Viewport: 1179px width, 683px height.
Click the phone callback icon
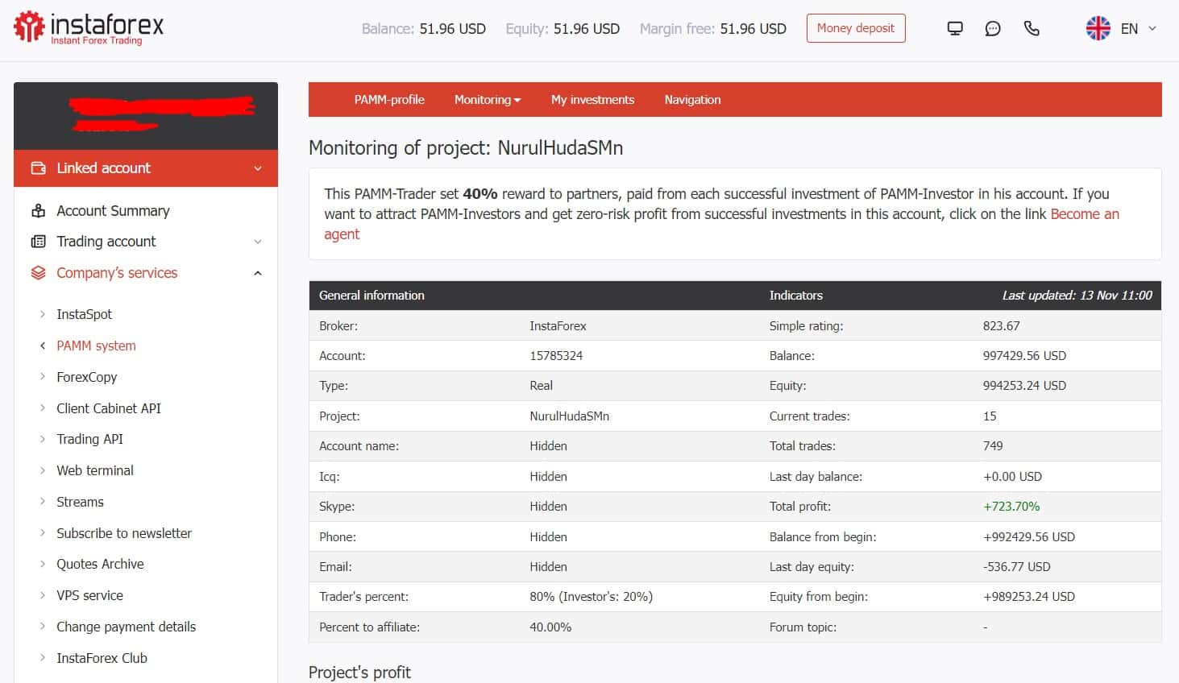(x=1032, y=28)
